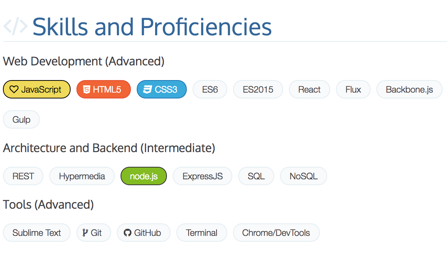Select the ES6 skill tag
Screen dimensions: 447x266
(x=210, y=90)
